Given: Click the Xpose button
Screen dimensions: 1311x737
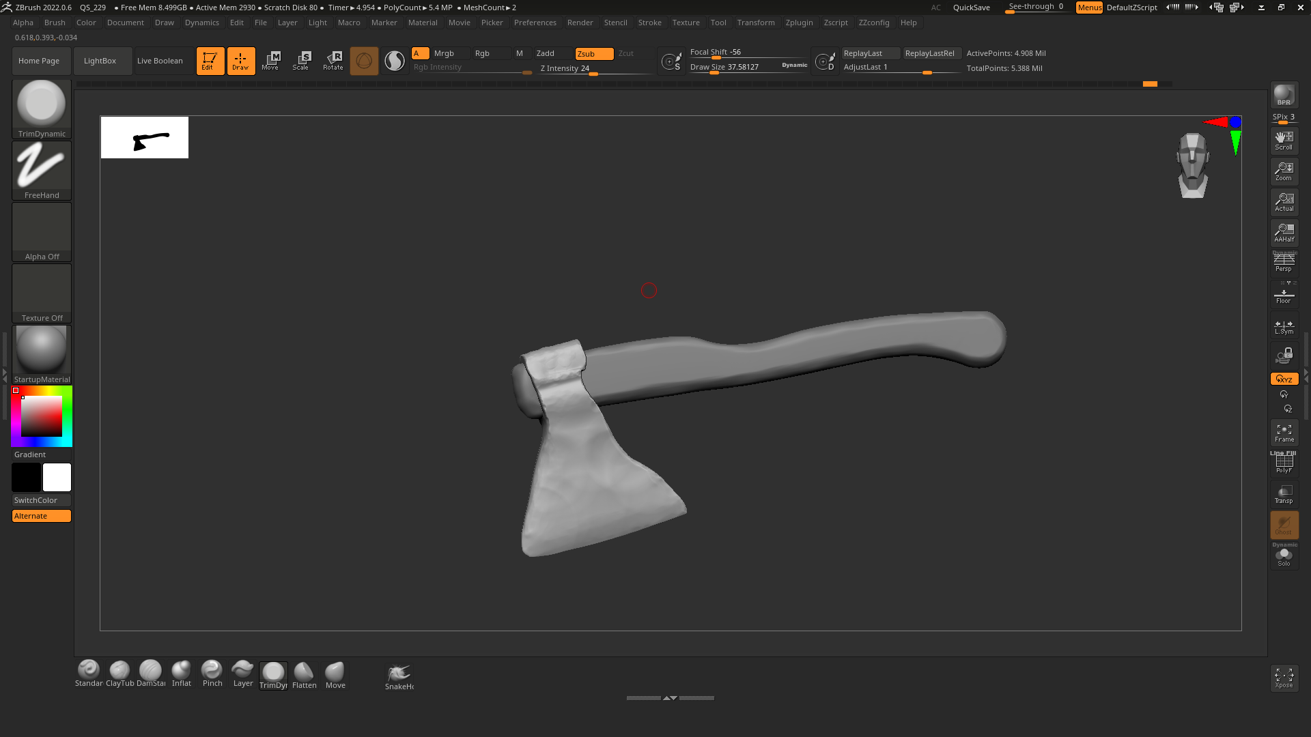Looking at the screenshot, I should tap(1284, 678).
